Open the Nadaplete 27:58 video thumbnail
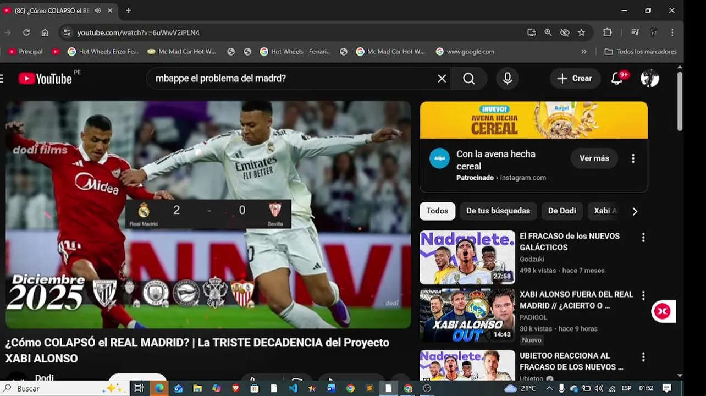706x396 pixels. point(467,257)
